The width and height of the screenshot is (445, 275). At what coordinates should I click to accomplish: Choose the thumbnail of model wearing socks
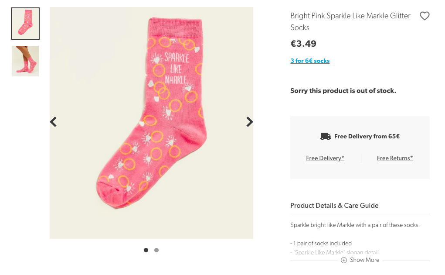25,61
